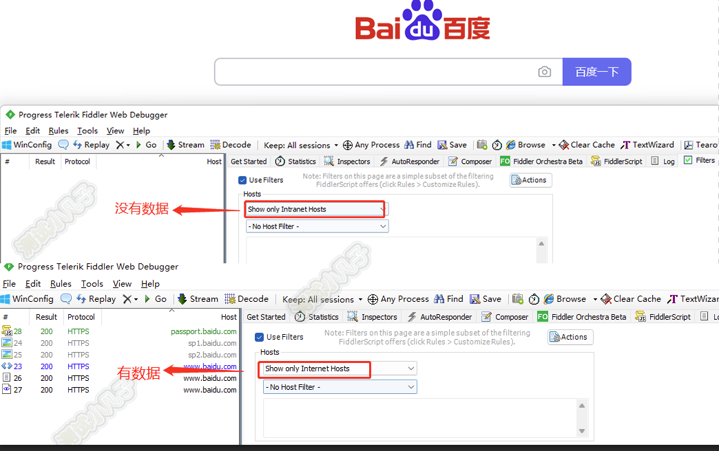Click Find in lower Fiddler toolbar

(448, 299)
